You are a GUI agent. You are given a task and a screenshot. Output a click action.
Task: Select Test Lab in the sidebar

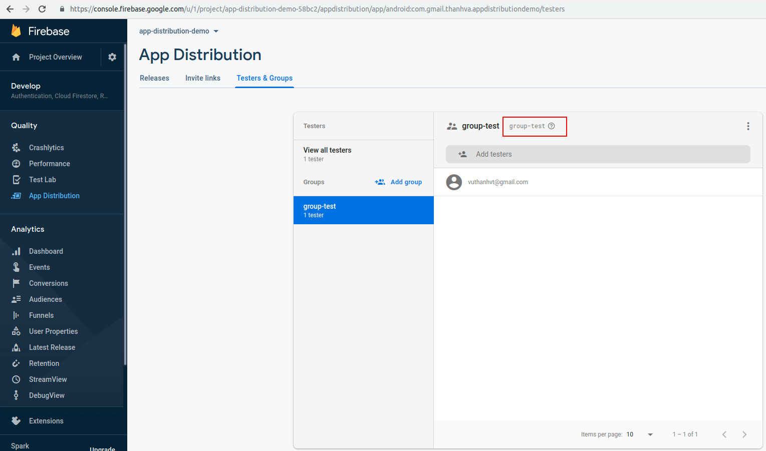tap(43, 179)
